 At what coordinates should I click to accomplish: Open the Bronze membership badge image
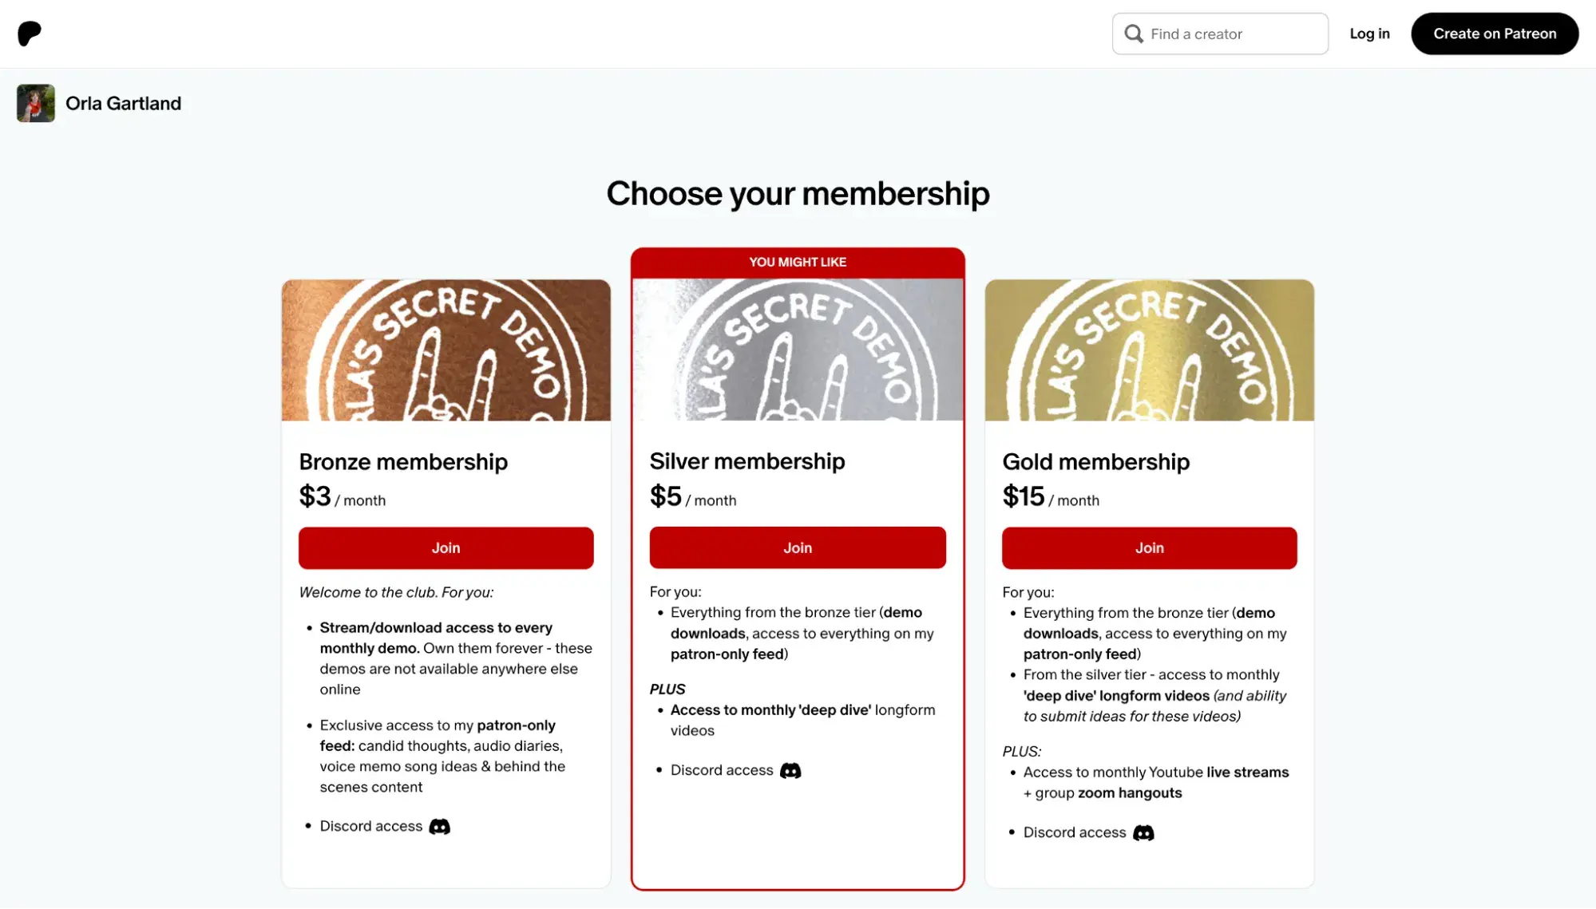[446, 350]
